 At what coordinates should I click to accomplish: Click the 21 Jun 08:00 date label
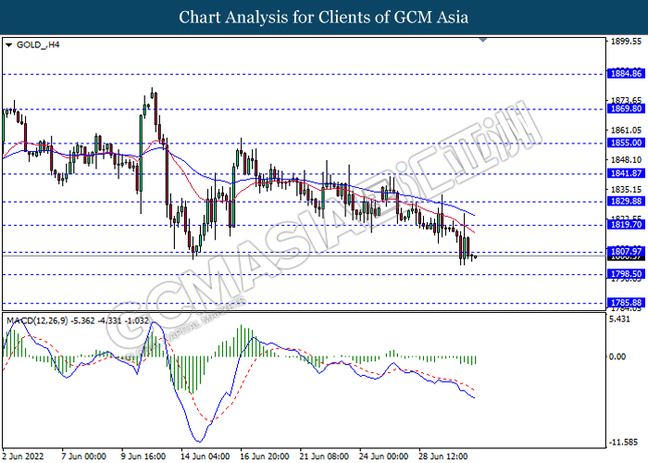(x=324, y=457)
